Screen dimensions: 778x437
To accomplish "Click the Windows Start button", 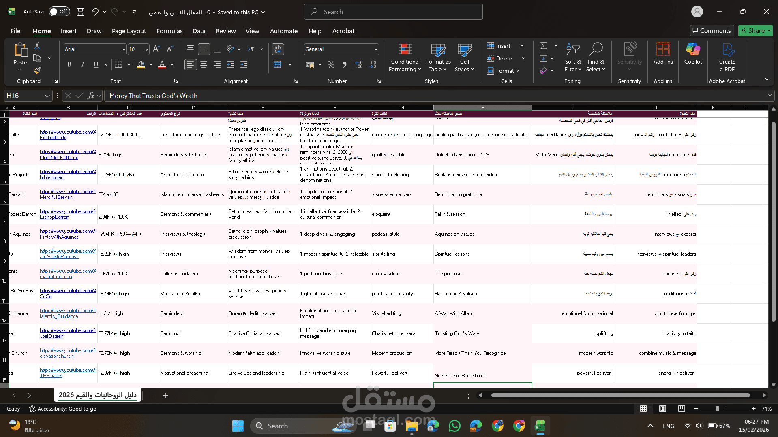I will tap(238, 426).
